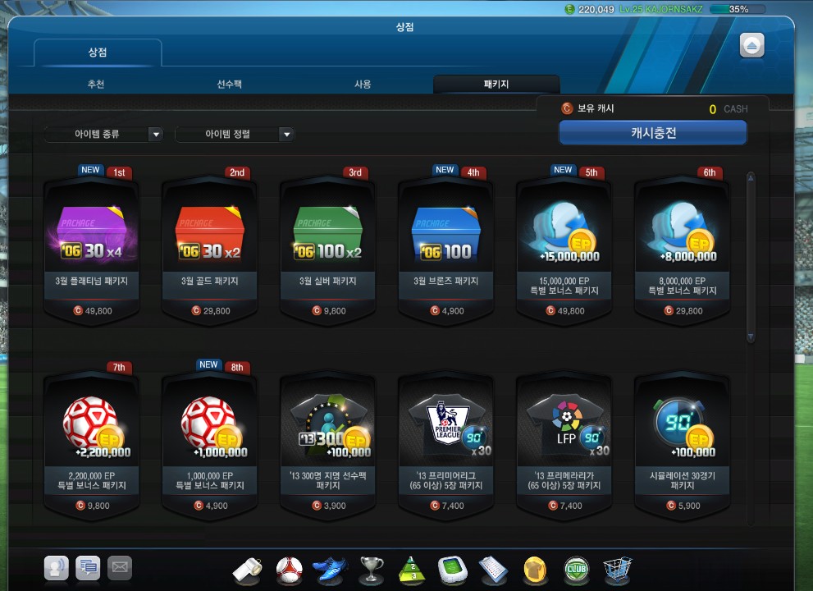Open the trophy cup icon
Viewport: 813px width, 591px height.
(372, 570)
